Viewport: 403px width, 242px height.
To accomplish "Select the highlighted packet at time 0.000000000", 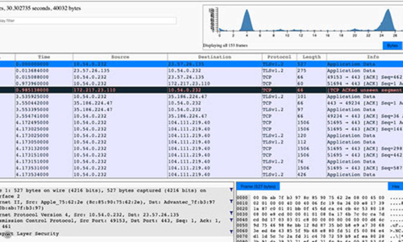I will (201, 64).
